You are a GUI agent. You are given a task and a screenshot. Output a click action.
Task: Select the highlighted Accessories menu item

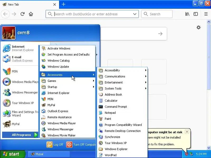[68, 75]
